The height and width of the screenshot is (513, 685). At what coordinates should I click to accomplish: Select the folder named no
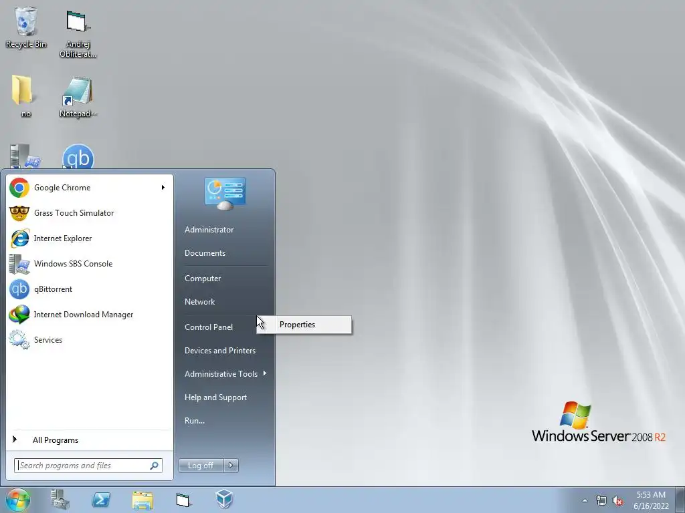pos(23,96)
